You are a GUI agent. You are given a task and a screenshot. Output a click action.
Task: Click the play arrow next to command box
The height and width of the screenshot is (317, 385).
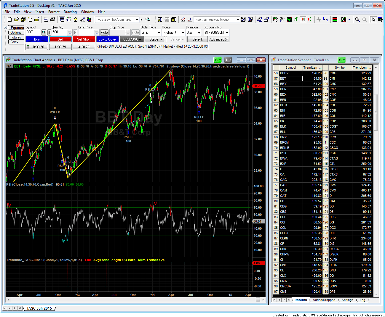[x=141, y=20]
